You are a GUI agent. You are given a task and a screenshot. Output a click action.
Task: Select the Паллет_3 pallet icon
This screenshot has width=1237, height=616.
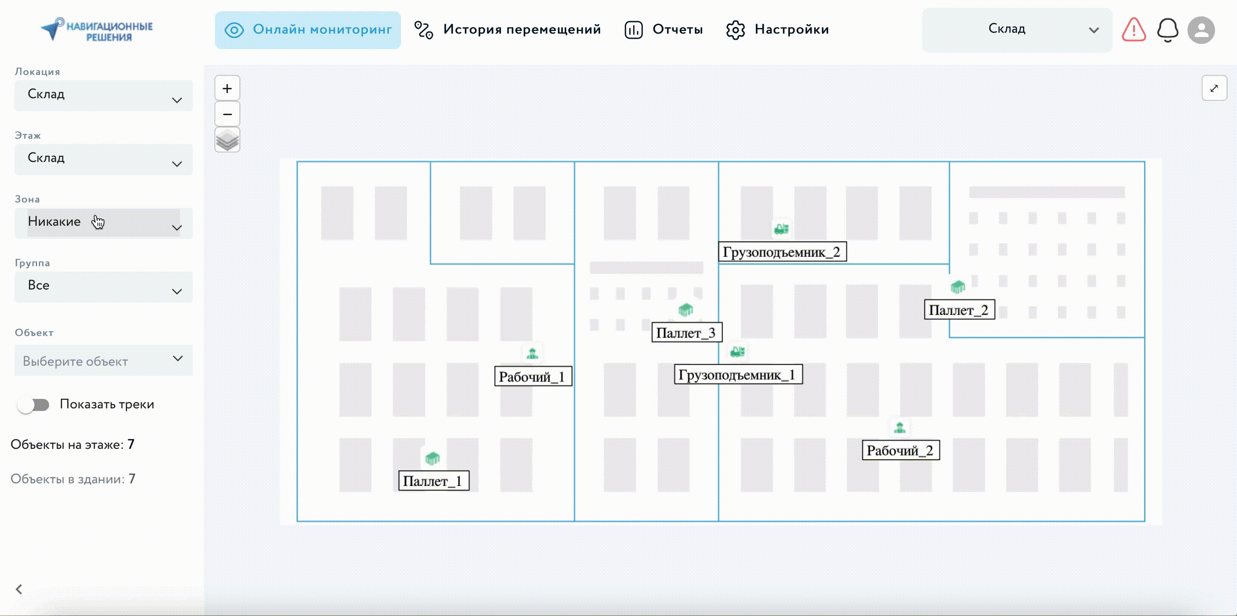(686, 310)
